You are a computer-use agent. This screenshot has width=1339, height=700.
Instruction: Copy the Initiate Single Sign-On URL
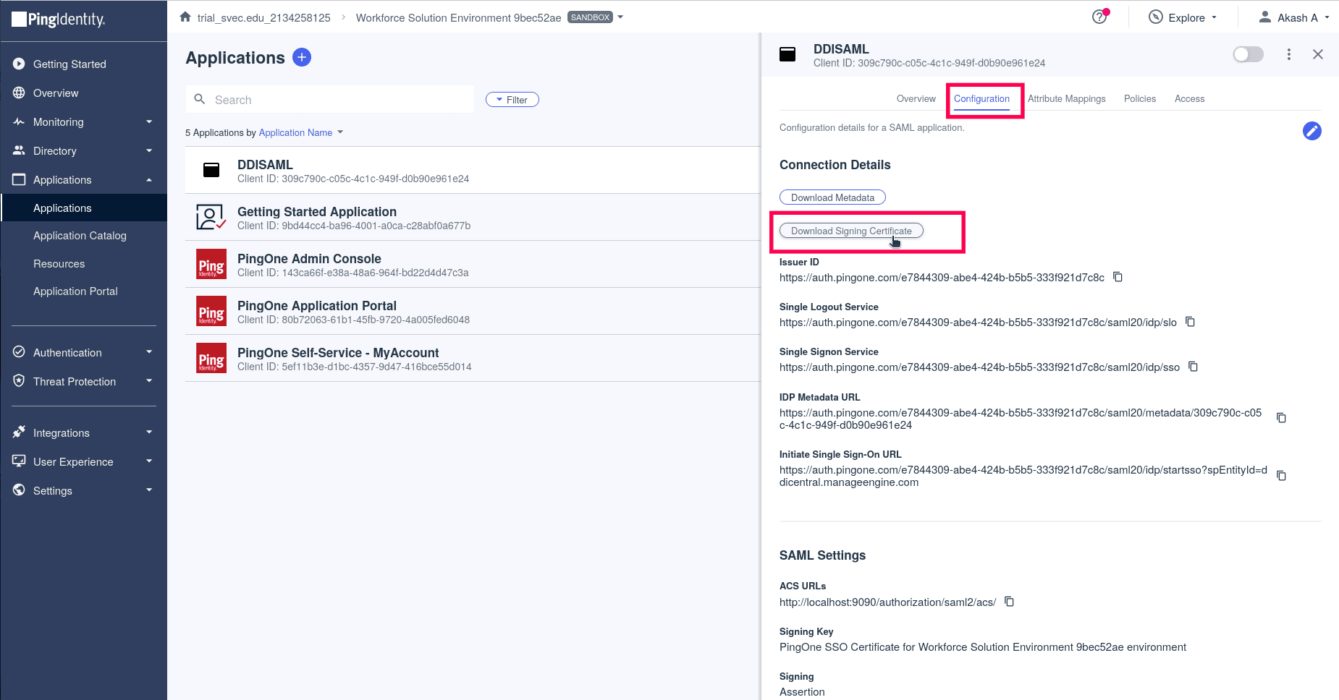pyautogui.click(x=1282, y=476)
